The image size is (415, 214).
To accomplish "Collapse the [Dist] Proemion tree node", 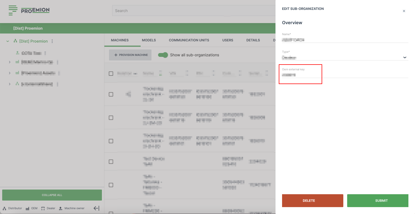I will pyautogui.click(x=8, y=41).
